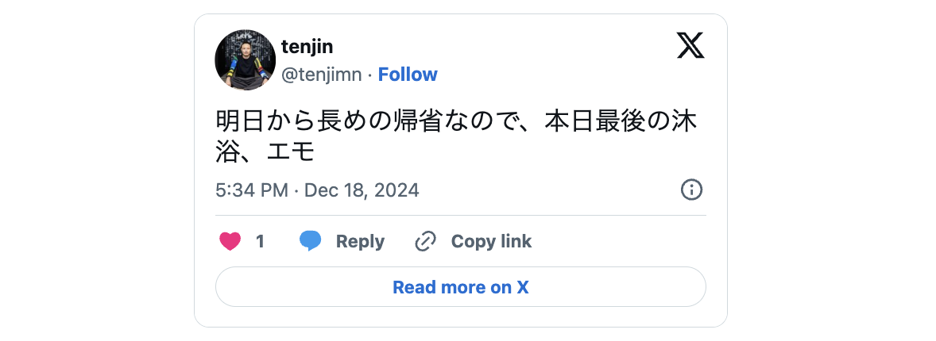
Task: Click the 5:34 PM time text
Action: point(251,190)
